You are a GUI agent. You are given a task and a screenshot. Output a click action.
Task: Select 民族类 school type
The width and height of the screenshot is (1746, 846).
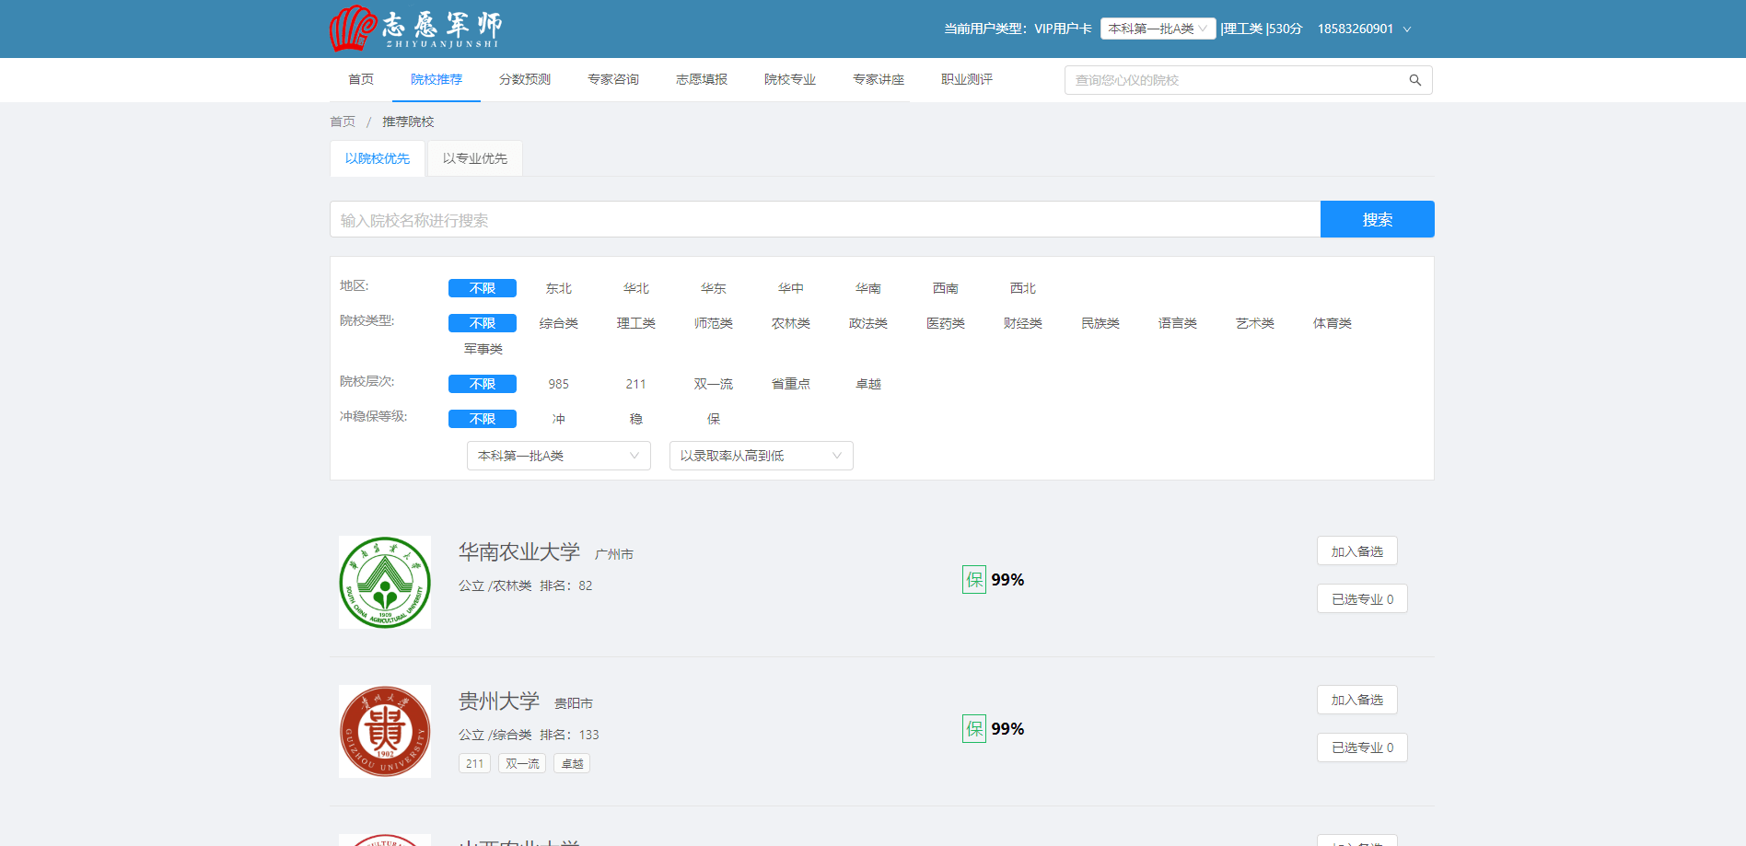[1100, 323]
